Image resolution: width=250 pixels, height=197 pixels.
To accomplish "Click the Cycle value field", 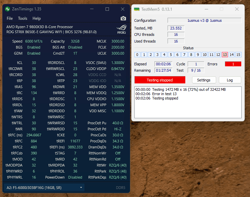I will tap(196, 64).
